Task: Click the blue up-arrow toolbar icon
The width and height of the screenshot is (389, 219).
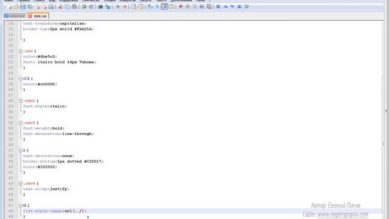Action: tap(225, 7)
